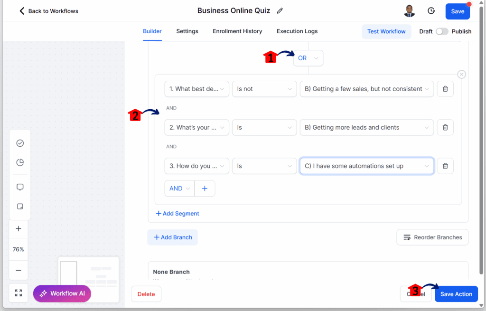Open the Execution Logs tab
Viewport: 486px width, 311px height.
pyautogui.click(x=297, y=31)
